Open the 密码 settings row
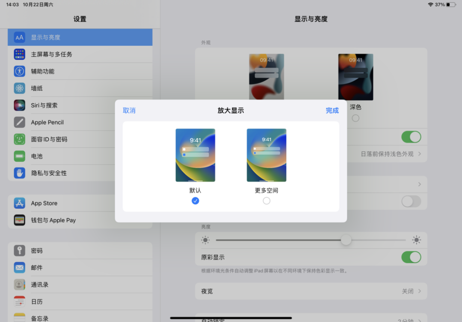The width and height of the screenshot is (462, 322). tap(80, 251)
